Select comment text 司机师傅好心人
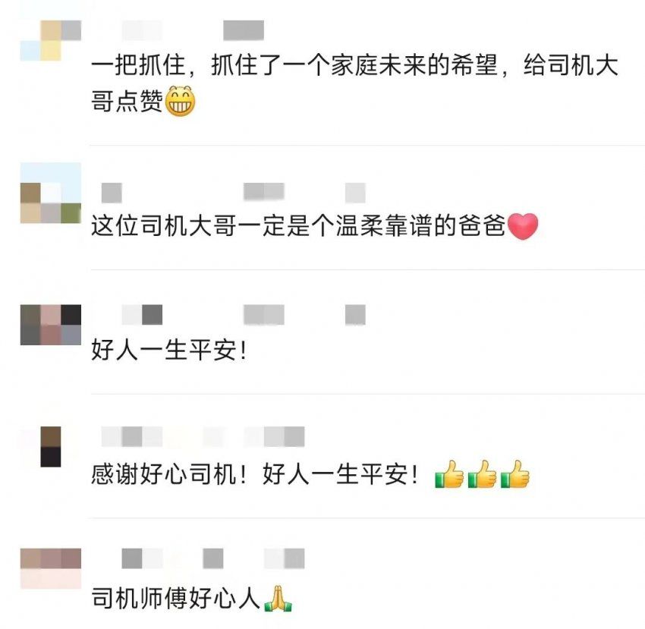 pyautogui.click(x=175, y=598)
